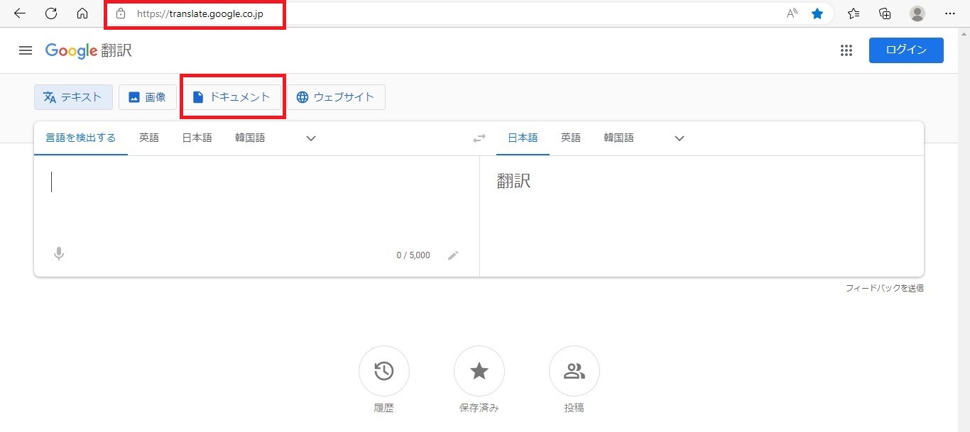
Task: Click the Google 翻訳 logo
Action: point(88,50)
